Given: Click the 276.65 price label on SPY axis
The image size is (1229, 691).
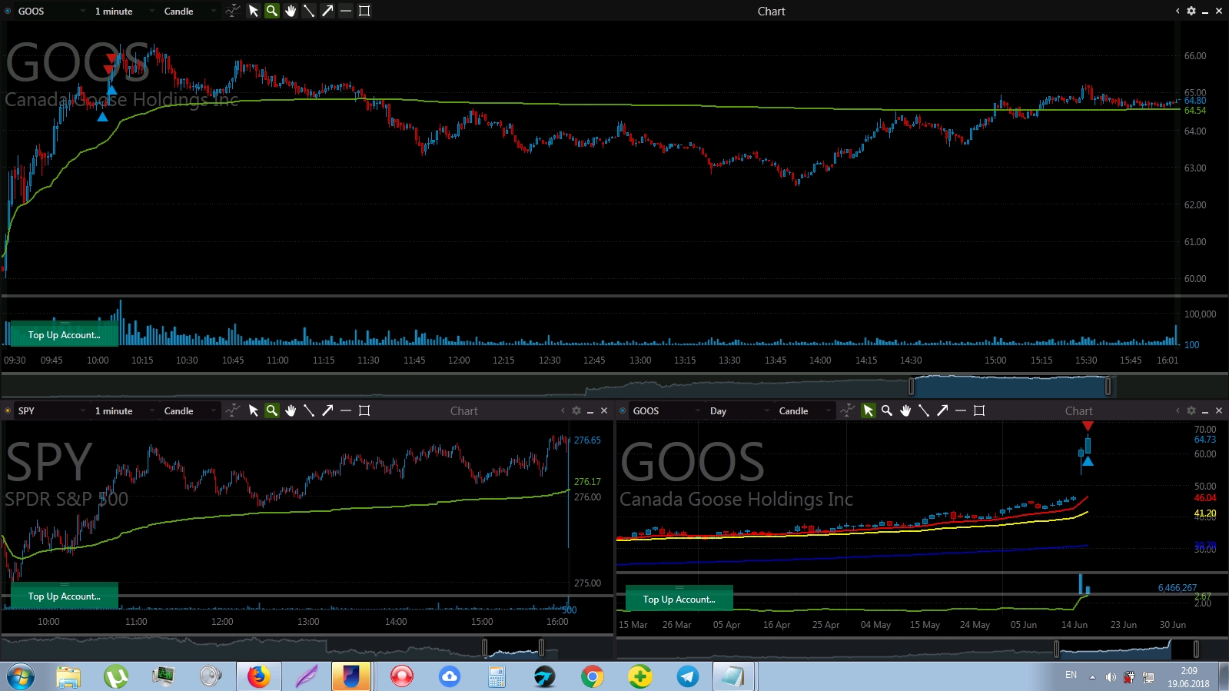Looking at the screenshot, I should point(587,440).
